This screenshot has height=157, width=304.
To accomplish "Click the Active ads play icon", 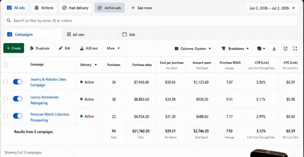I will [x=100, y=8].
